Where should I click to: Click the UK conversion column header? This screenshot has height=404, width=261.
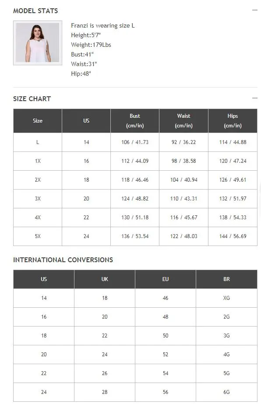[x=105, y=279]
